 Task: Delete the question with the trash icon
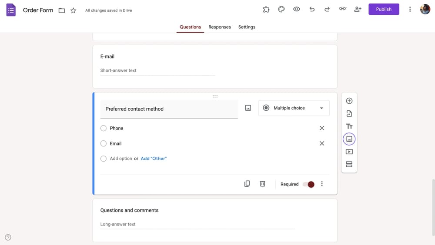[263, 184]
